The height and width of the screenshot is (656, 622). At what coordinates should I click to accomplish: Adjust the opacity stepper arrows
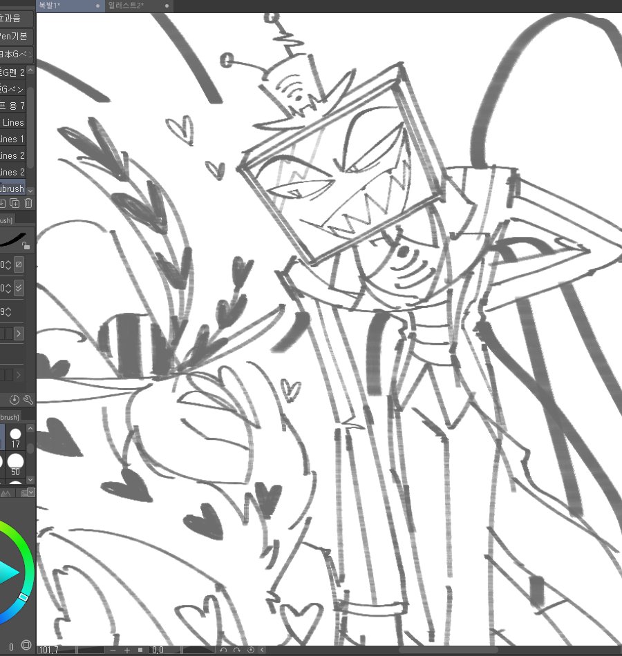(x=8, y=288)
